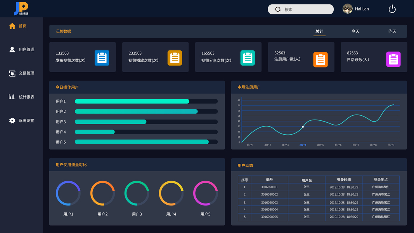The image size is (414, 233).
Task: Click the orange clipboard icon for 注册用户数
Action: (x=320, y=59)
